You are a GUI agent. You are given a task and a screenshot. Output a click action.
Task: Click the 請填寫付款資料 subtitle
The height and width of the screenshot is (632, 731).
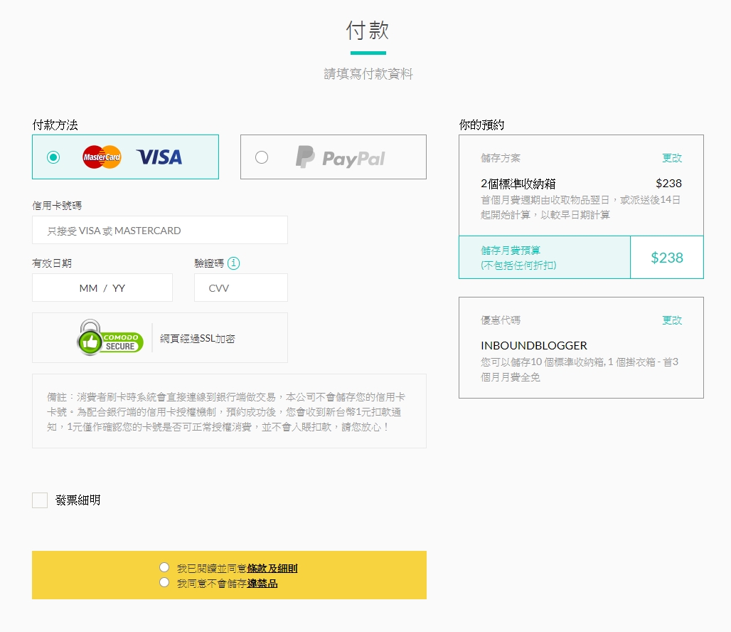(368, 74)
